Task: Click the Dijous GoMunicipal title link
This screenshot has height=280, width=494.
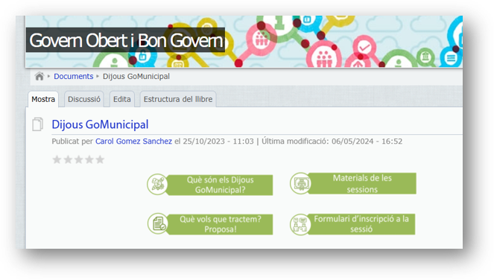Action: pyautogui.click(x=100, y=124)
